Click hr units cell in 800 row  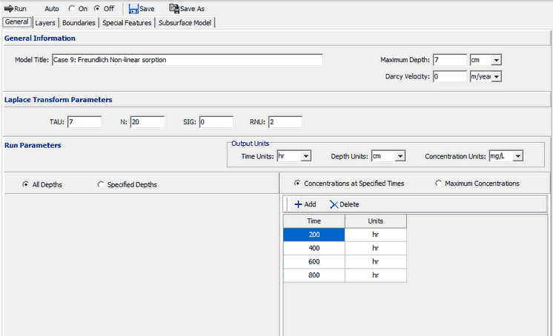pyautogui.click(x=376, y=275)
